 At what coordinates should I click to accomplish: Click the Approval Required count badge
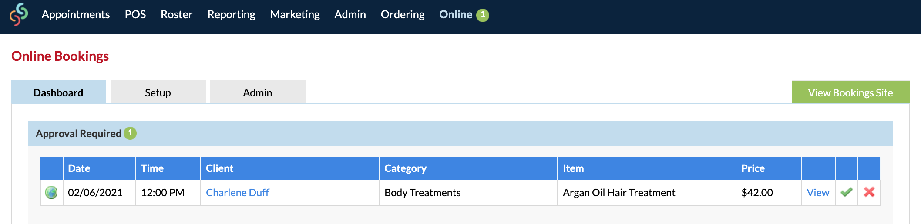coord(130,133)
